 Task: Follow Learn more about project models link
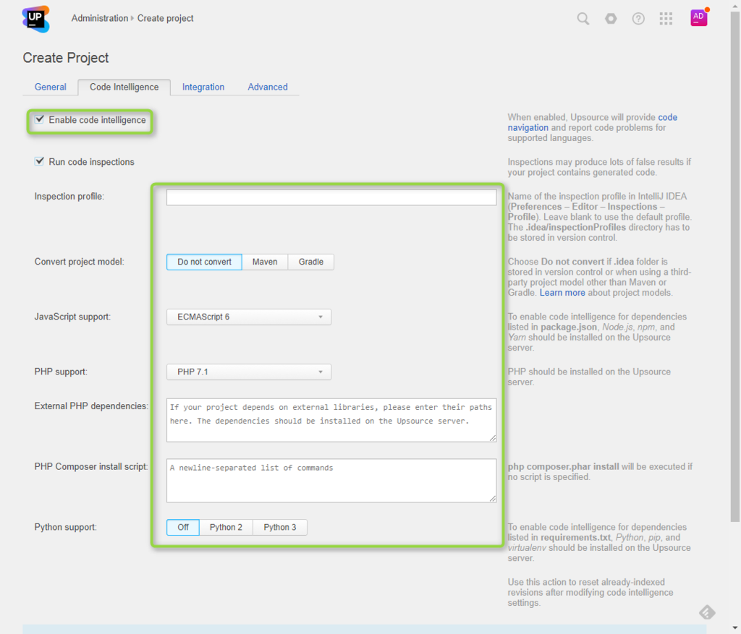(x=562, y=293)
